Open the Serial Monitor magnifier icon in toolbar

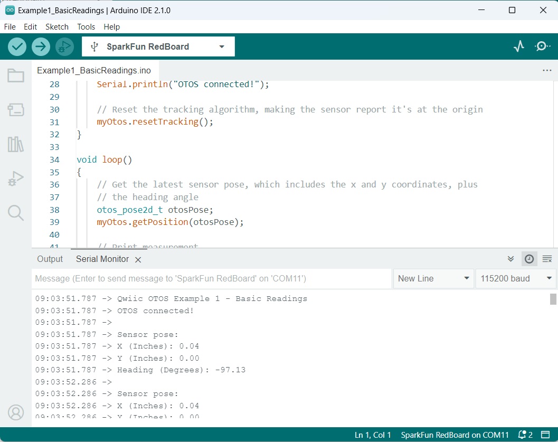542,46
